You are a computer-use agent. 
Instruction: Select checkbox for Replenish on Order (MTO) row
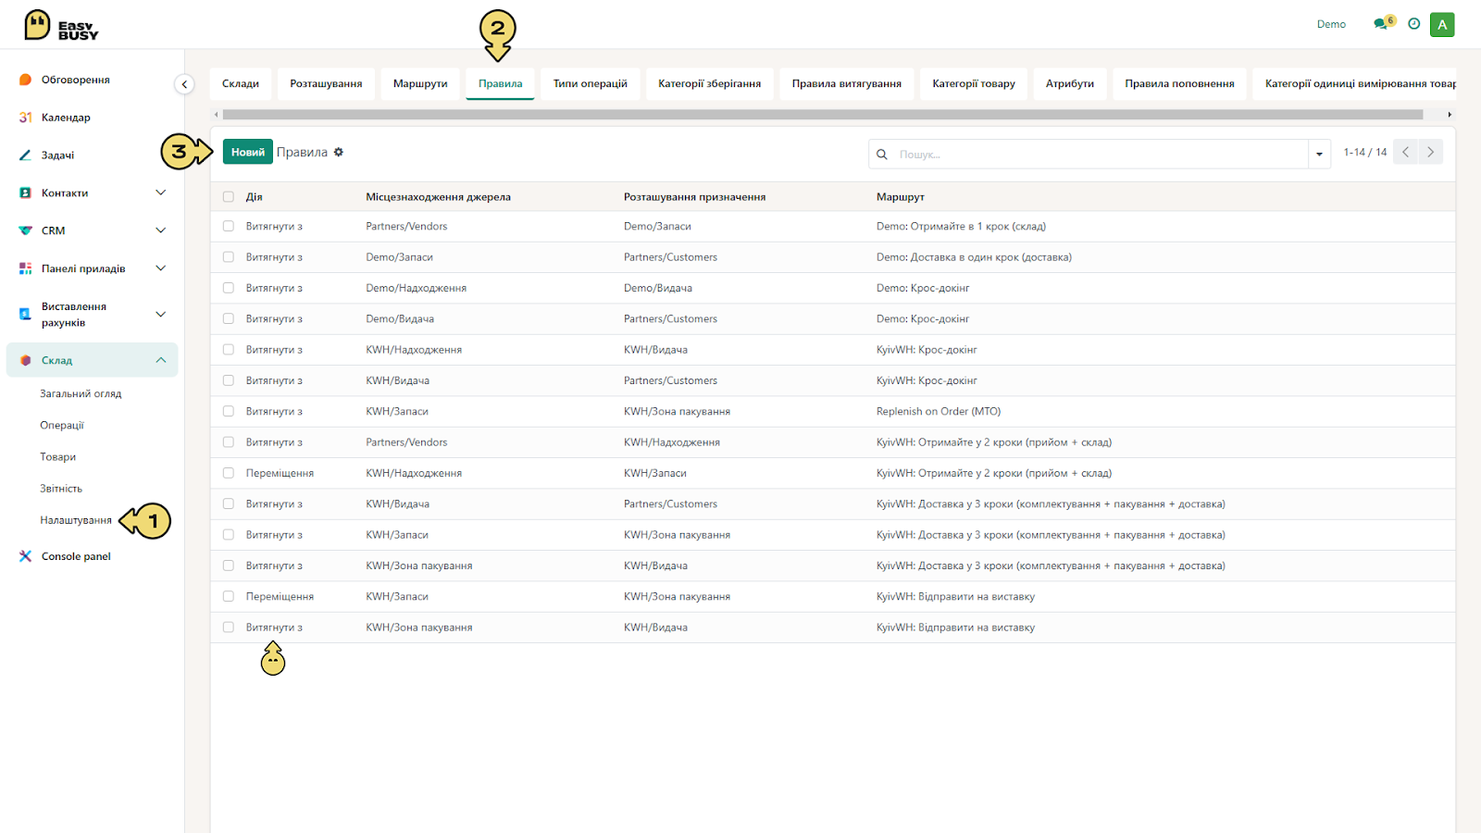tap(229, 411)
